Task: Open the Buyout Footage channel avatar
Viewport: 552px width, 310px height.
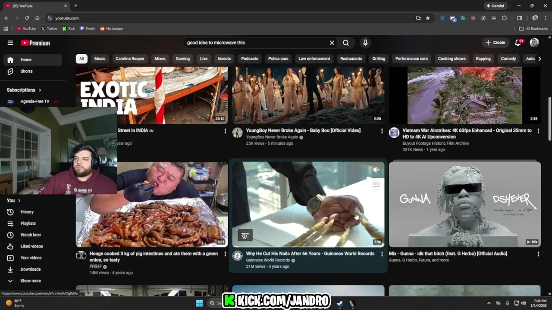Action: (394, 133)
